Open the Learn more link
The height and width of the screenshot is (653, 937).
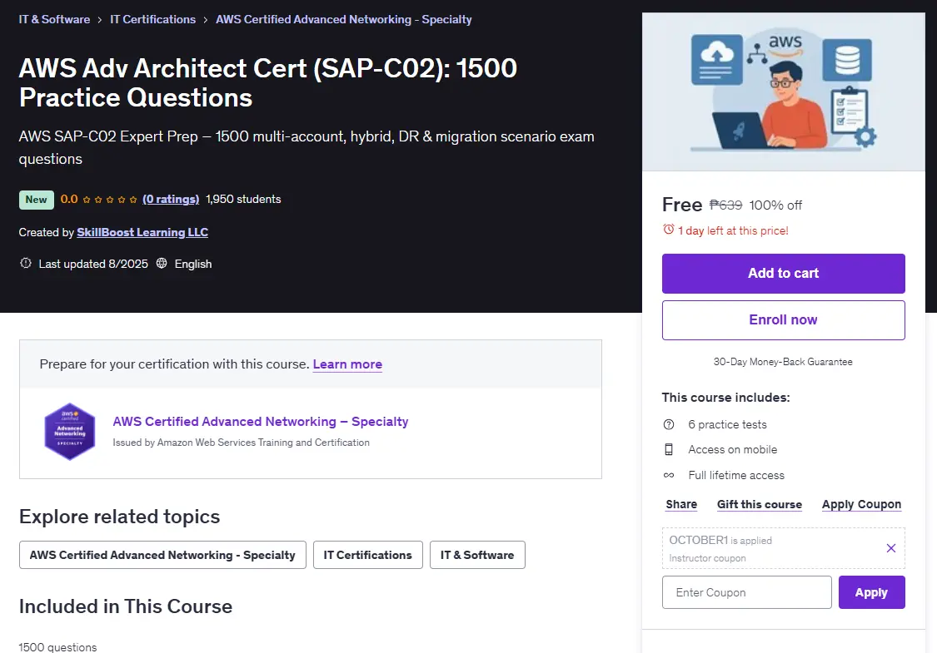coord(347,364)
